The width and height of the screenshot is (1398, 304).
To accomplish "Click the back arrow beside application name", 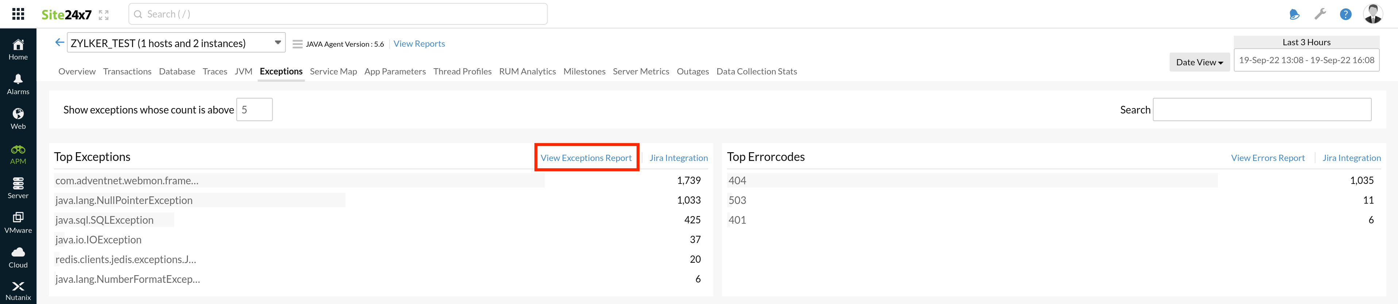I will point(60,42).
